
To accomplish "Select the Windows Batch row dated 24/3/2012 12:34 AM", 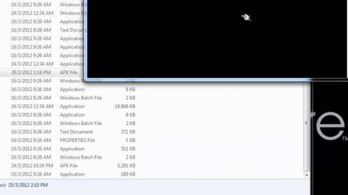I will [x=42, y=13].
